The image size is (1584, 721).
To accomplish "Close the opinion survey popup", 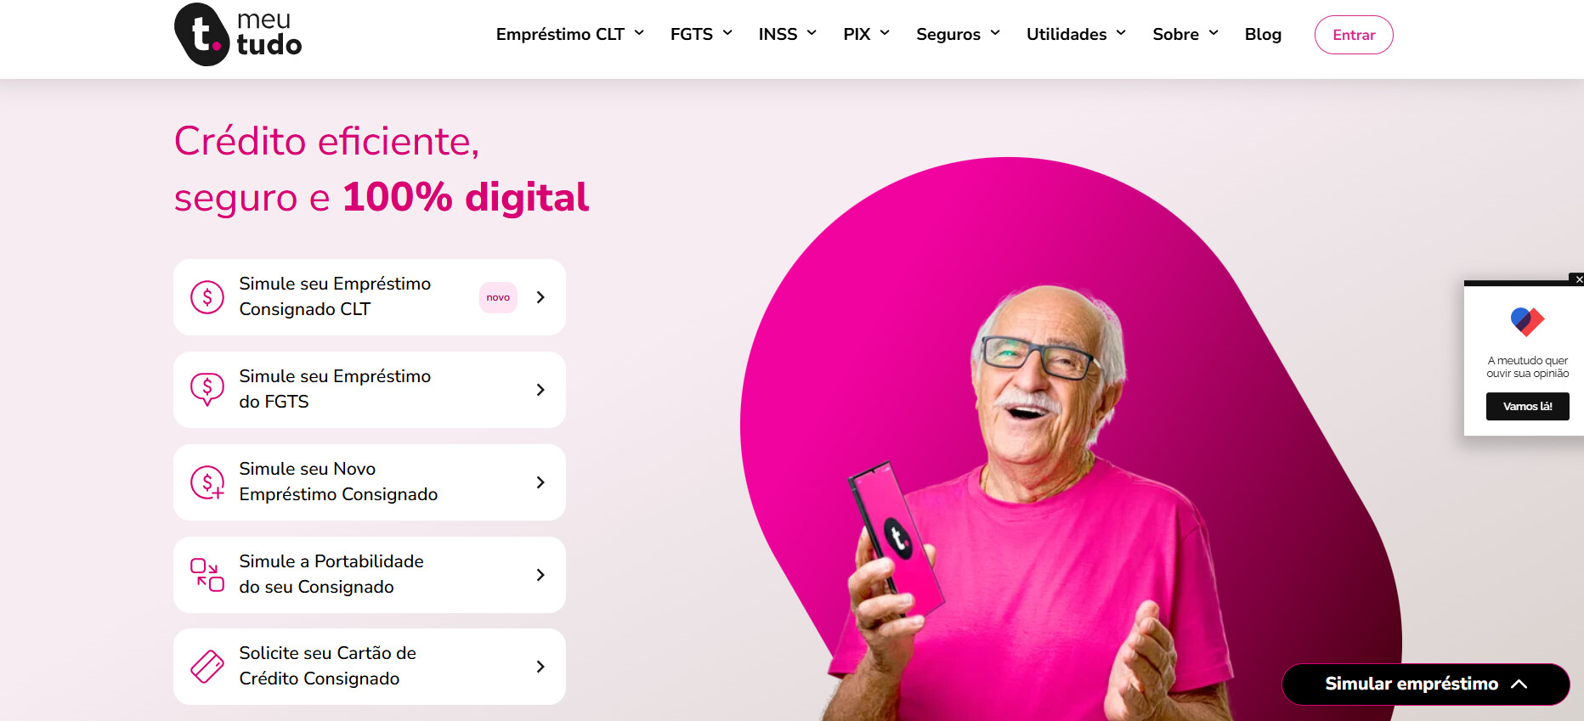I will (x=1579, y=279).
